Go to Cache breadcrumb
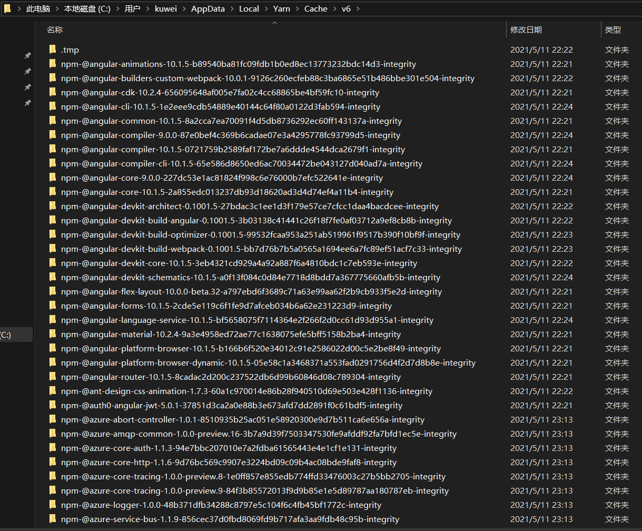 316,9
